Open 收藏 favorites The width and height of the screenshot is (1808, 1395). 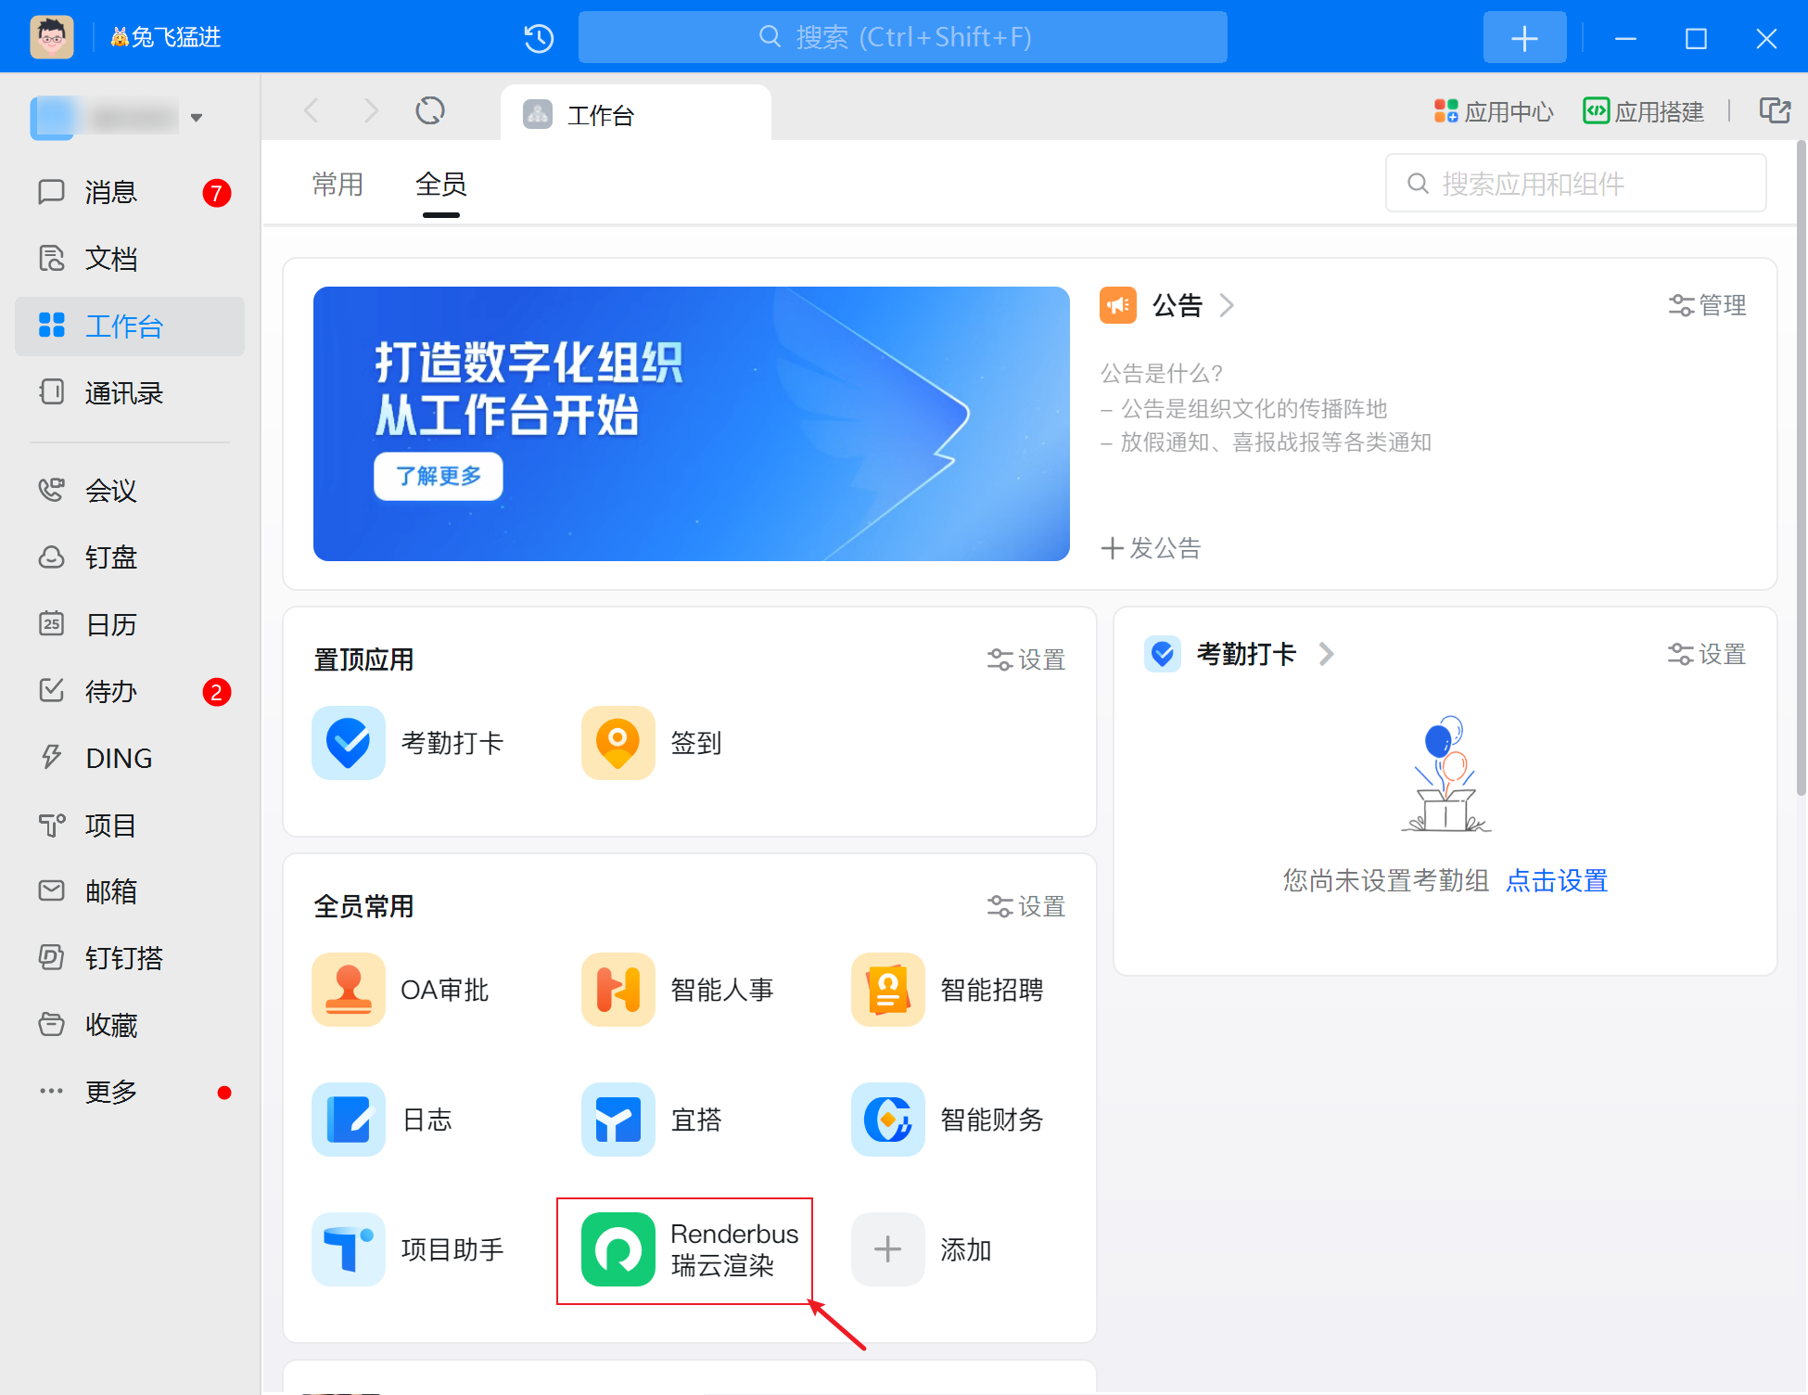(130, 1025)
